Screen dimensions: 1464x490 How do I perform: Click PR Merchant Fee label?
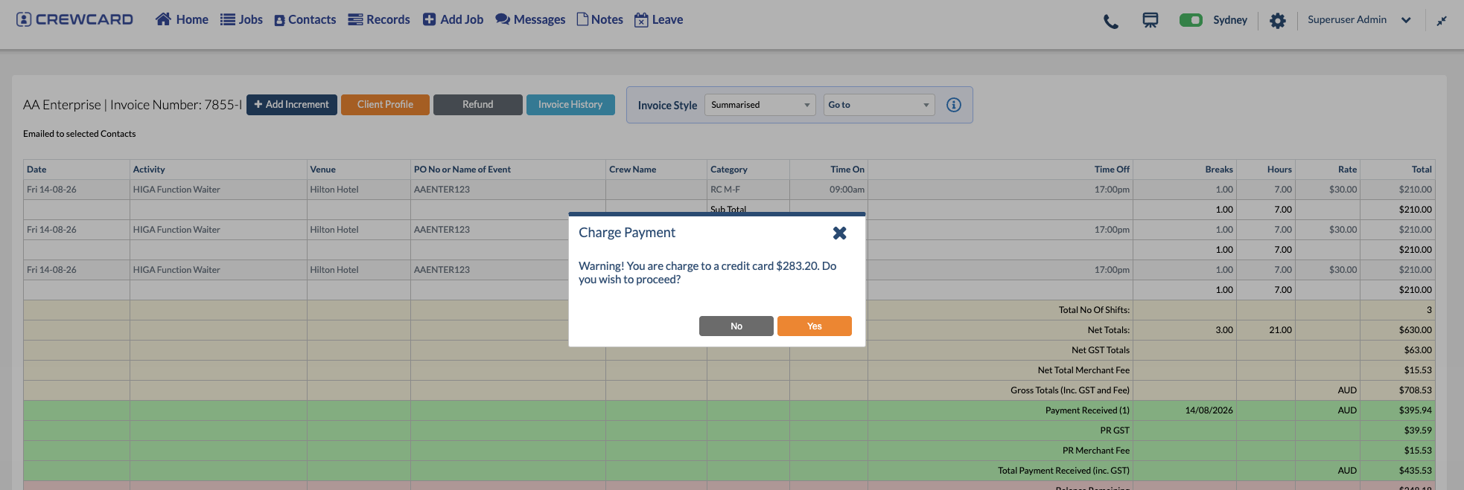pos(1095,451)
